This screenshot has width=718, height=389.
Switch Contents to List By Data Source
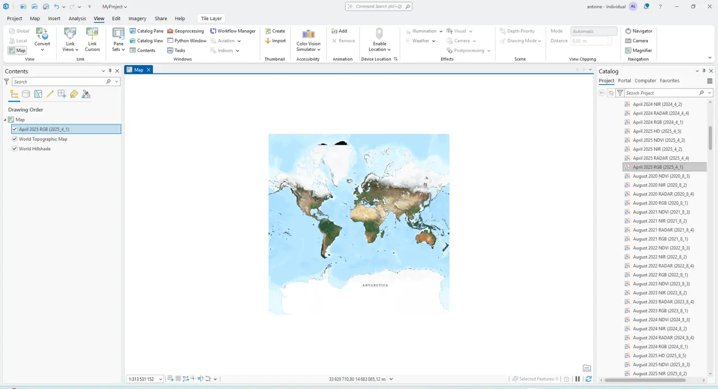(x=26, y=94)
